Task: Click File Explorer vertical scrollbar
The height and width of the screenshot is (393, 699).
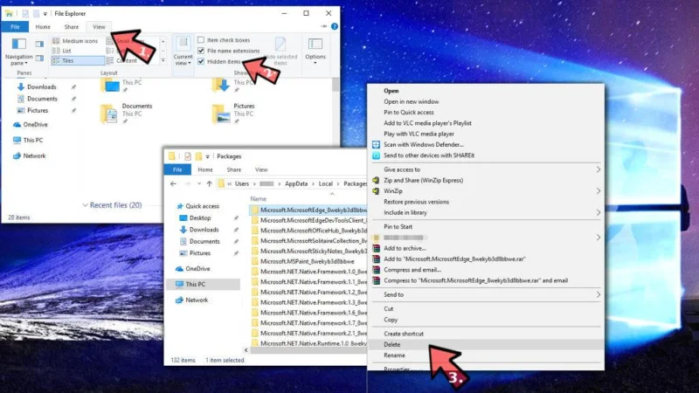Action: click(336, 85)
